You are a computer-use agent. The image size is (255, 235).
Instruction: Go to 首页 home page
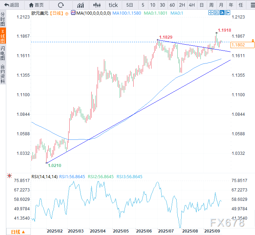coord(37,5)
